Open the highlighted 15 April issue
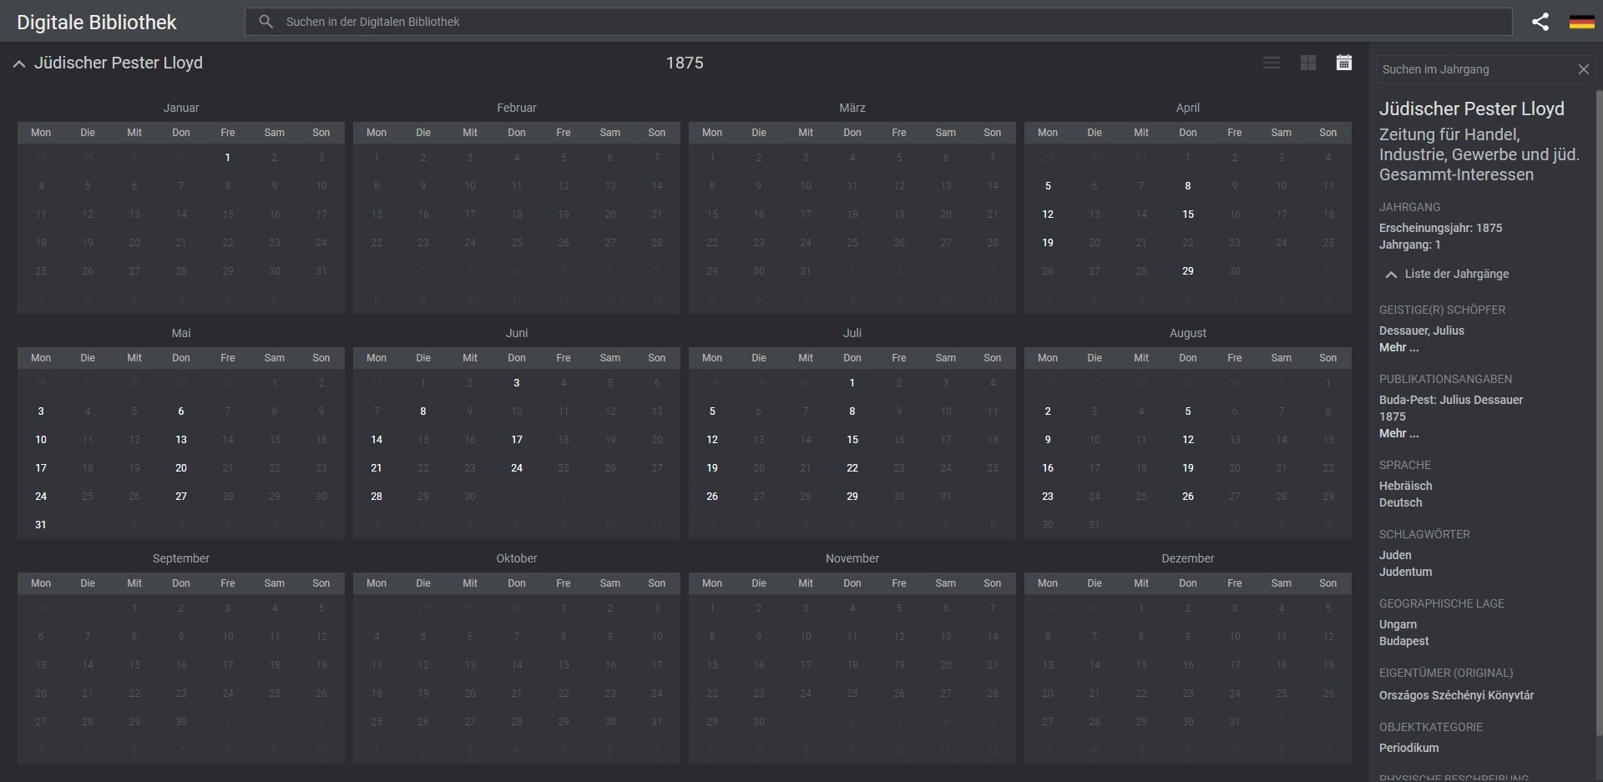This screenshot has height=782, width=1603. point(1188,214)
